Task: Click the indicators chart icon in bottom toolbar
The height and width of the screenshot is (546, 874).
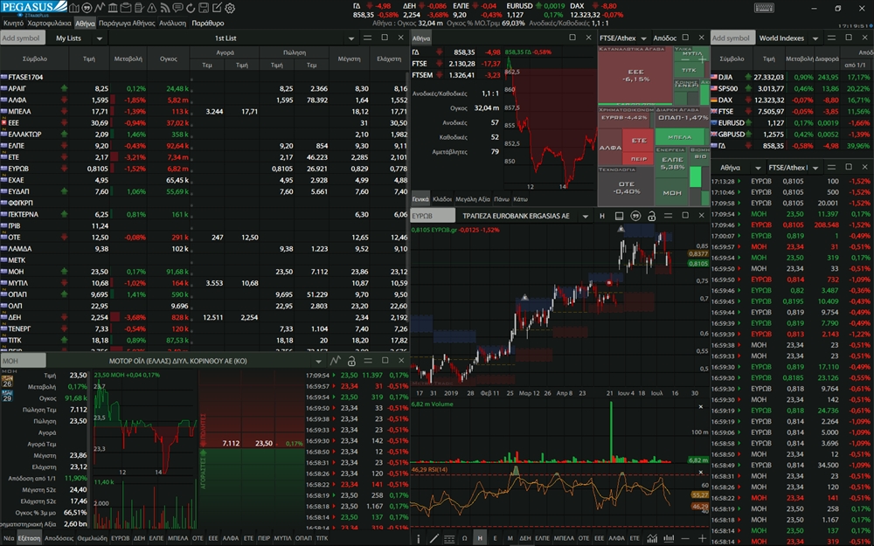Action: tap(653, 538)
